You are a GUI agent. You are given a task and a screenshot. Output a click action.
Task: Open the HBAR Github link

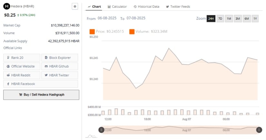tap(60, 66)
